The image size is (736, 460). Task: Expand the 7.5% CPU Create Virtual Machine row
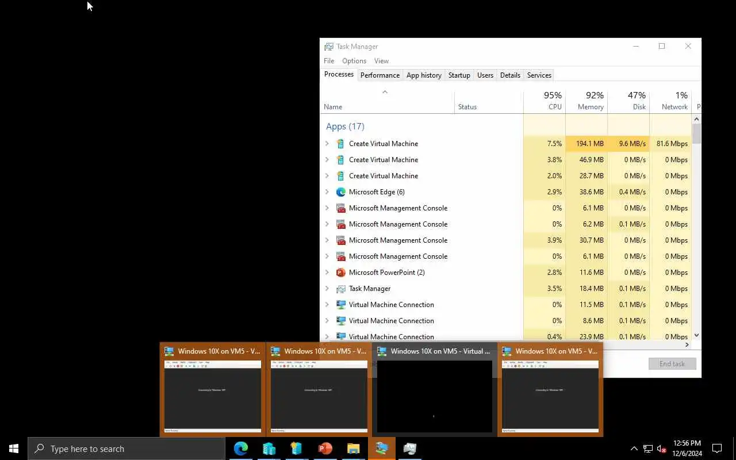click(327, 144)
